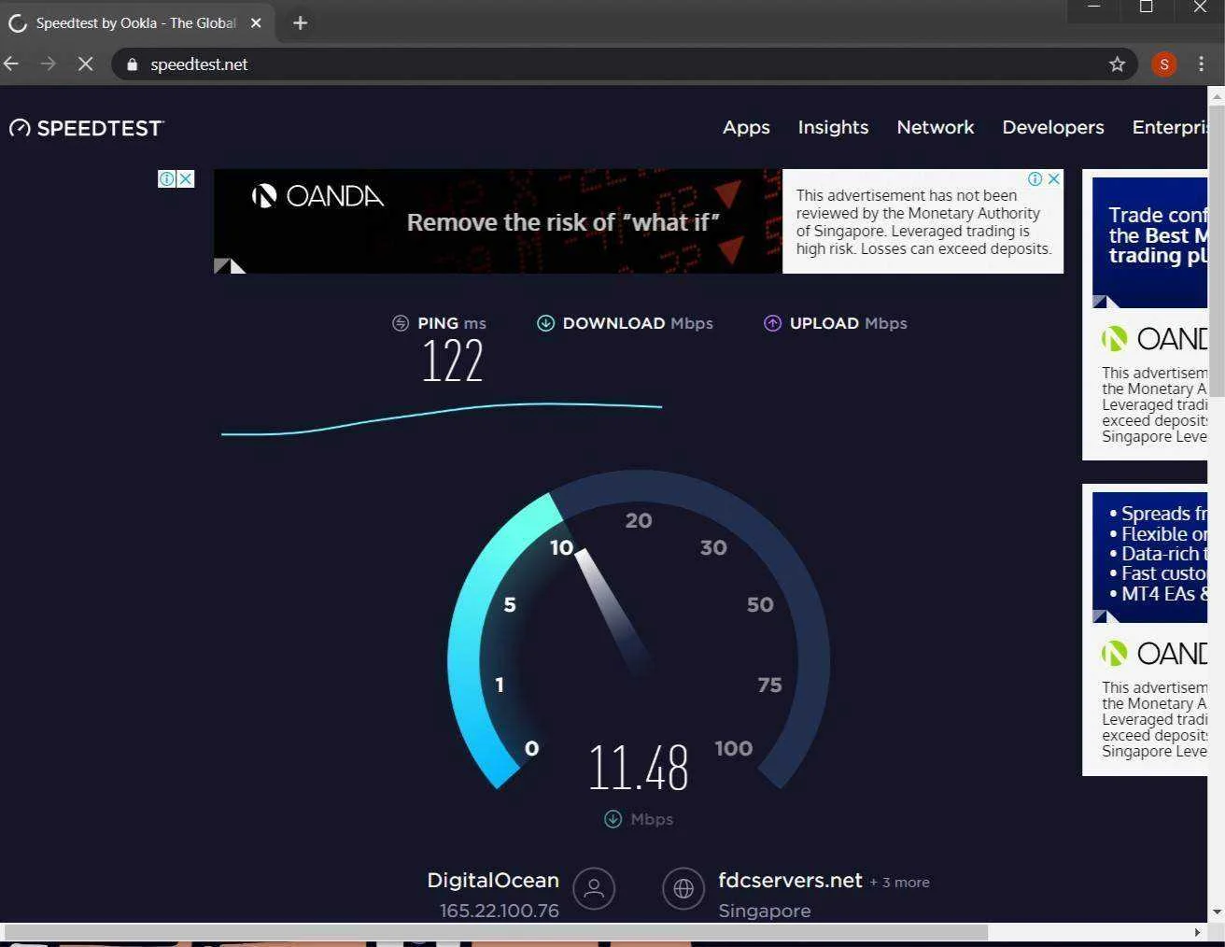1225x947 pixels.
Task: Click the scroll down arrow on vertical scrollbar
Action: [1216, 912]
